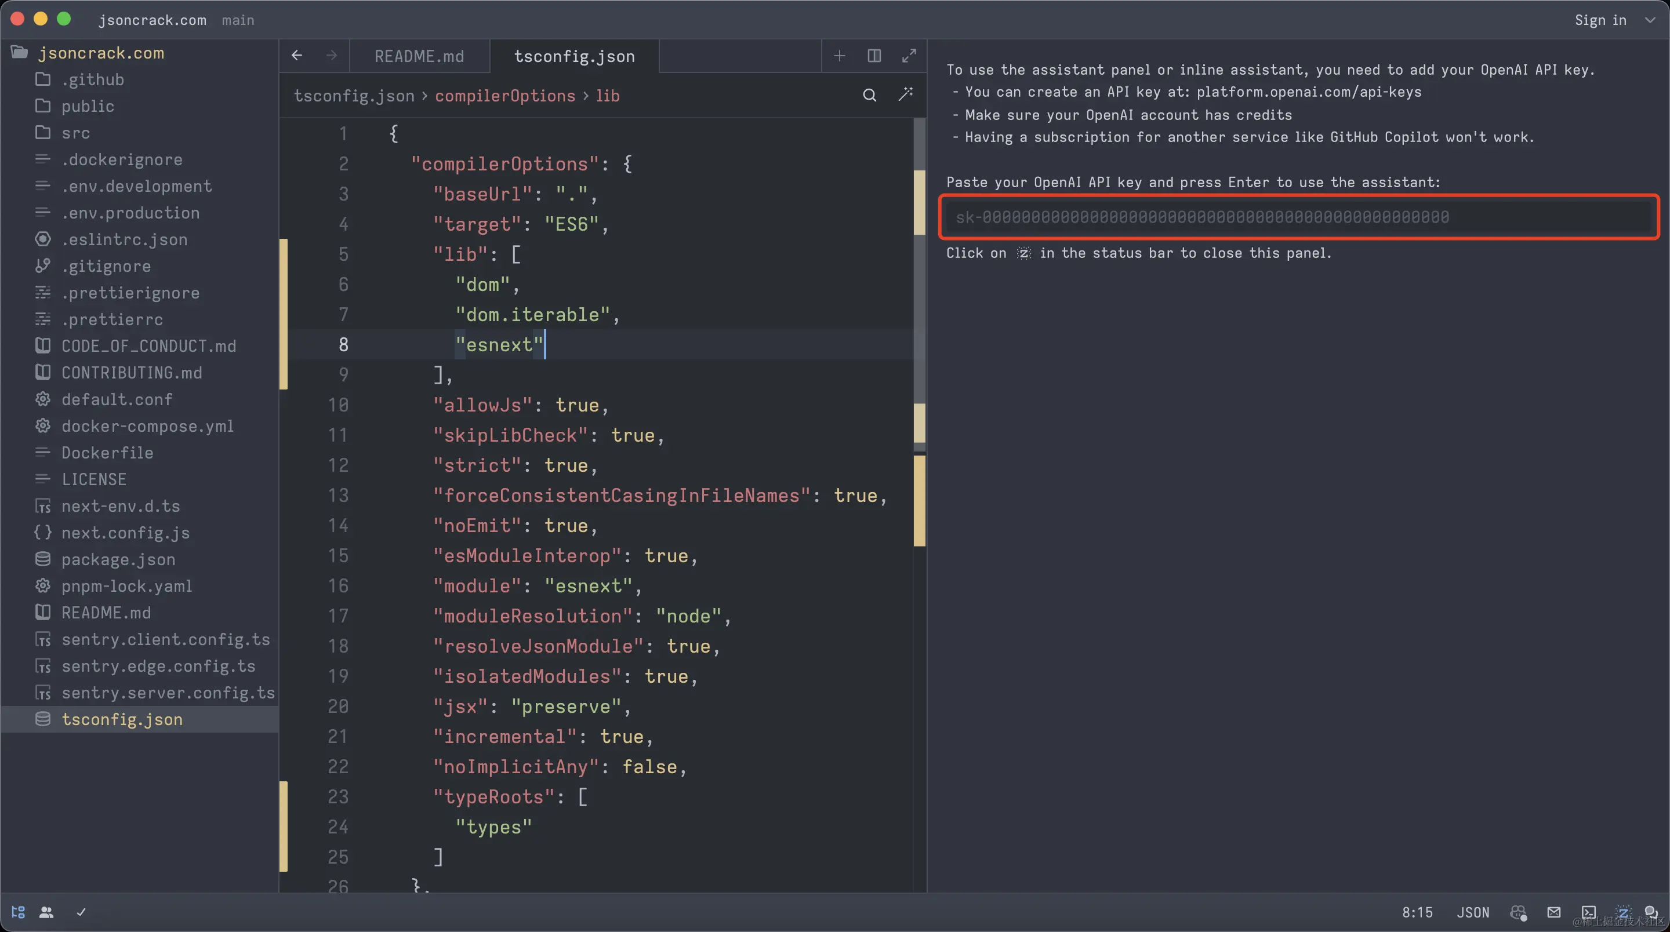Zoom the pane with expand arrows

(909, 56)
